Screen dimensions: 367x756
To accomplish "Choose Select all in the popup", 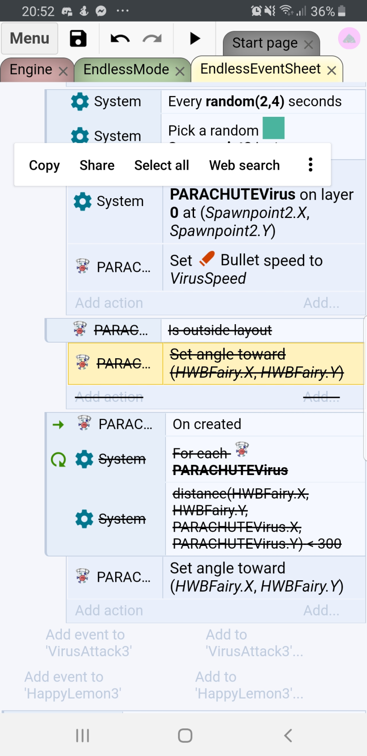I will (161, 165).
